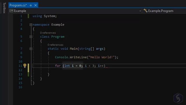Open the Toolbox side panel
The height and width of the screenshot is (105, 186).
(x=4, y=8)
